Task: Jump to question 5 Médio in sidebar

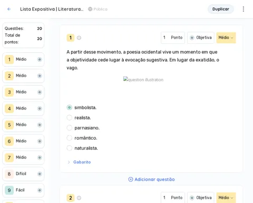Action: click(x=23, y=125)
